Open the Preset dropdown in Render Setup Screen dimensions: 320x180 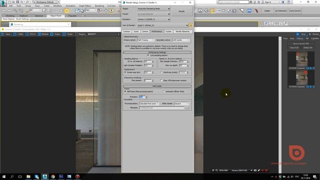[x=153, y=14]
